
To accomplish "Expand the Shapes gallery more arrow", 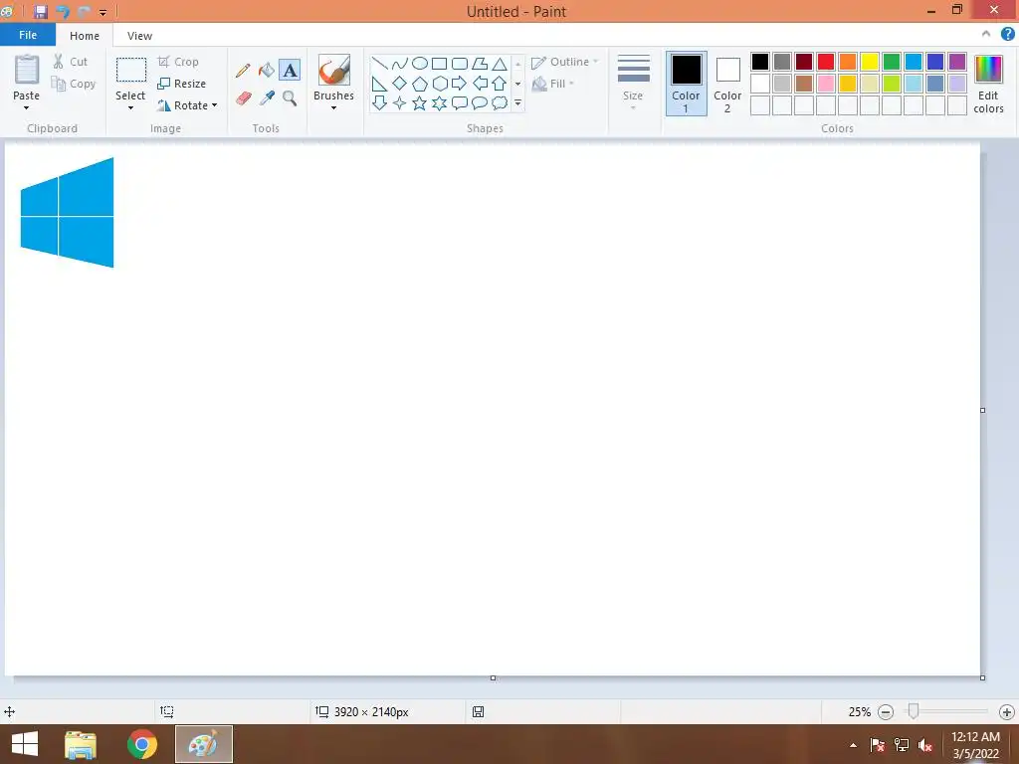I will click(517, 102).
